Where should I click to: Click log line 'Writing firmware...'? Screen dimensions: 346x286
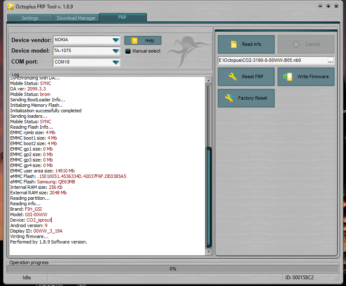coord(29,237)
